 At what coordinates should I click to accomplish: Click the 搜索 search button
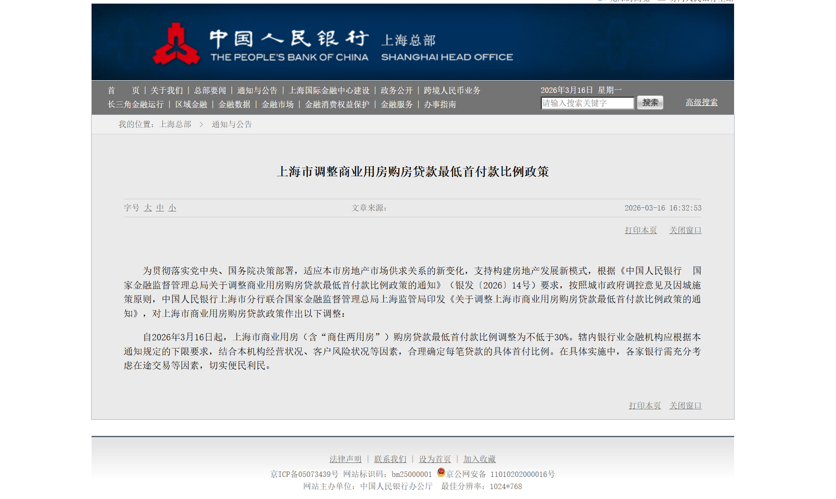point(650,103)
